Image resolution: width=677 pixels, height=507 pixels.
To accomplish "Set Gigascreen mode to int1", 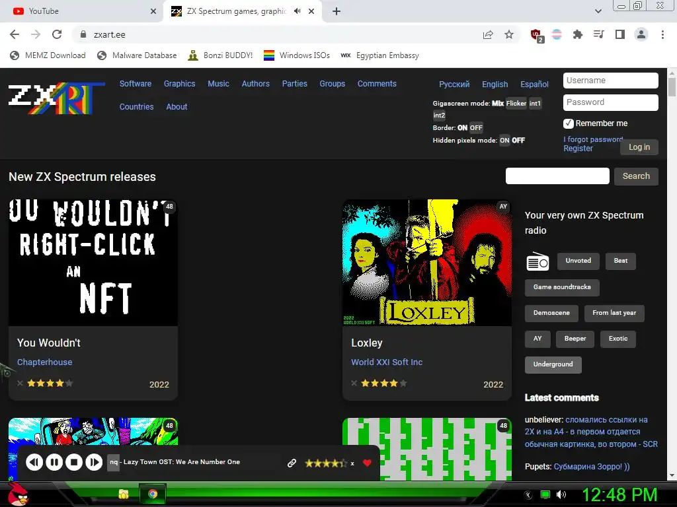I will pyautogui.click(x=535, y=104).
